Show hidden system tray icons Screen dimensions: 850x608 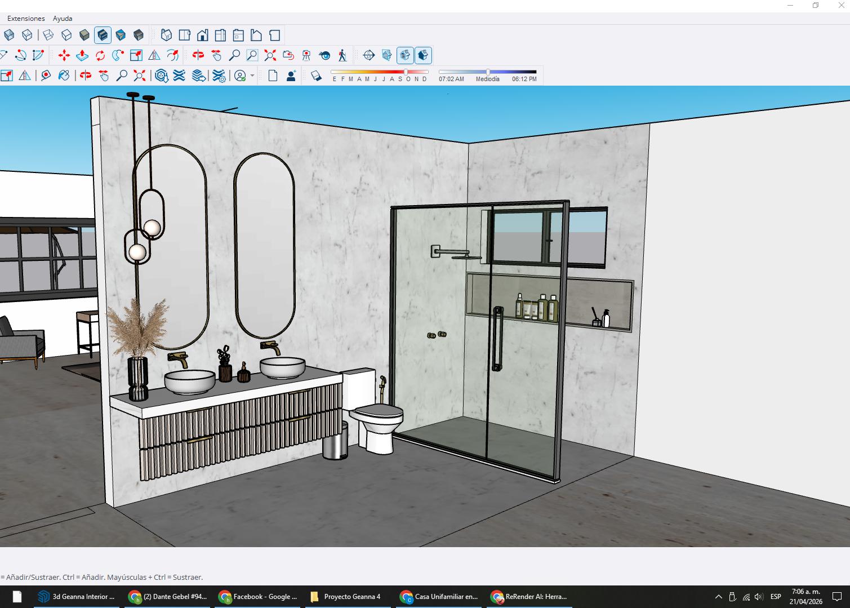(x=718, y=597)
